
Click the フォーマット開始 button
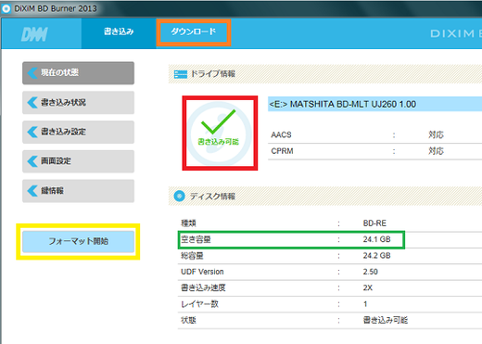click(78, 241)
